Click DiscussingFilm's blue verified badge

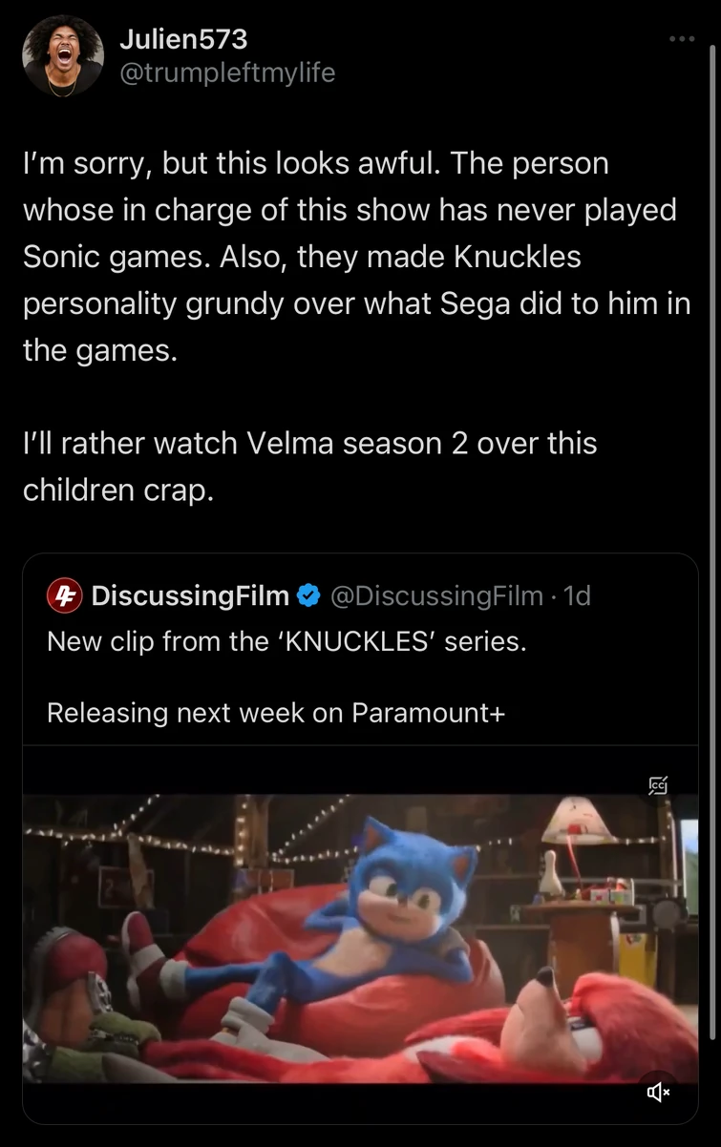coord(307,594)
